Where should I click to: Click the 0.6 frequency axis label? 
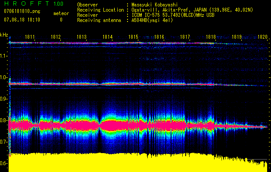[x=4, y=163]
